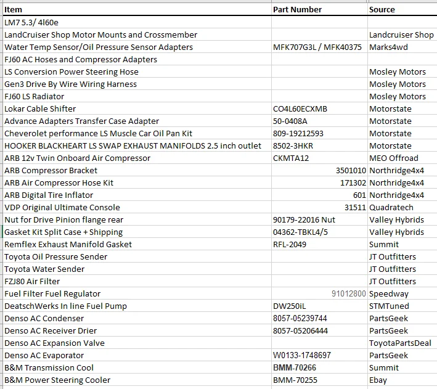Select 'Water Temp Sensor/Oil Pressure Sensor Adapters' cell

click(x=137, y=47)
